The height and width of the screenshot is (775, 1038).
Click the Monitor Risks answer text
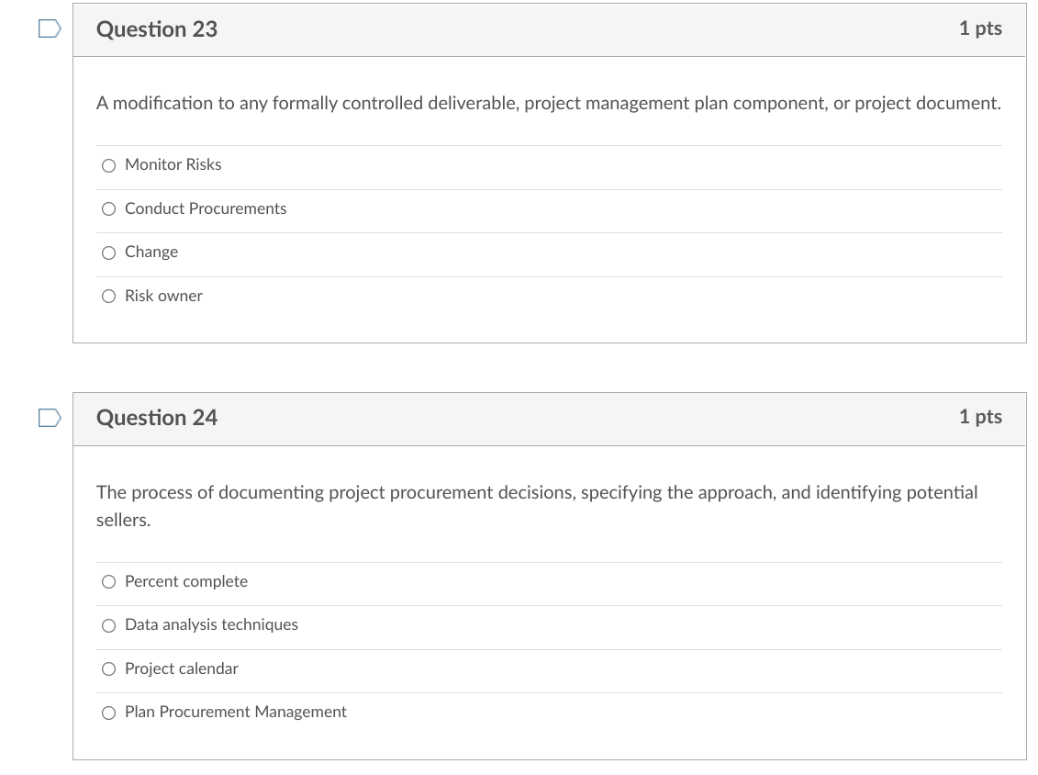tap(173, 165)
